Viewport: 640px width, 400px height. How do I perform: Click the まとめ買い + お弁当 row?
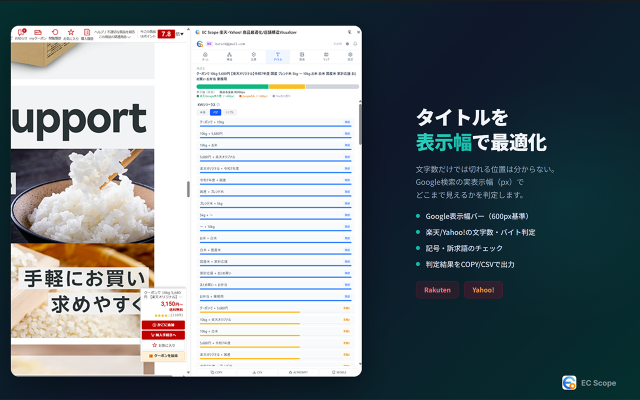tap(275, 285)
